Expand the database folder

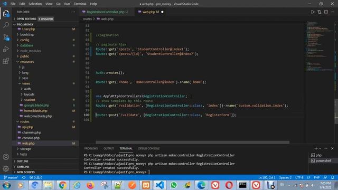(26, 45)
